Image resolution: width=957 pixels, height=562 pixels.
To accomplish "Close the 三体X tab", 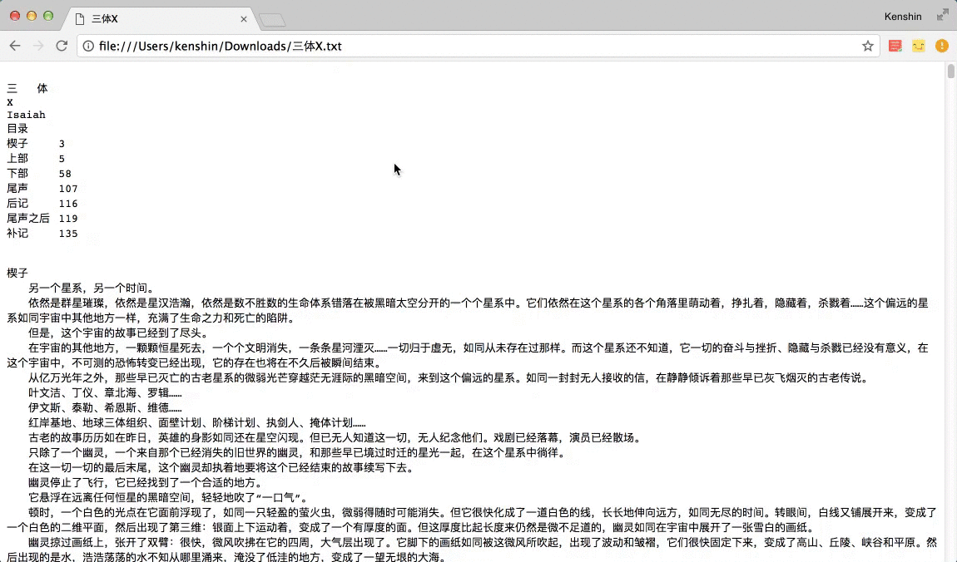I will click(x=244, y=17).
